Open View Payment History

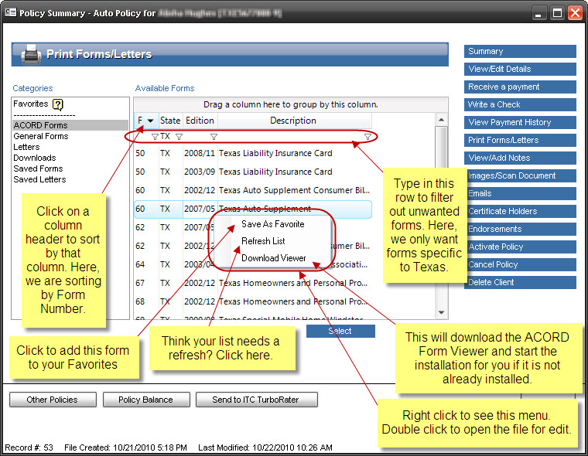[520, 122]
